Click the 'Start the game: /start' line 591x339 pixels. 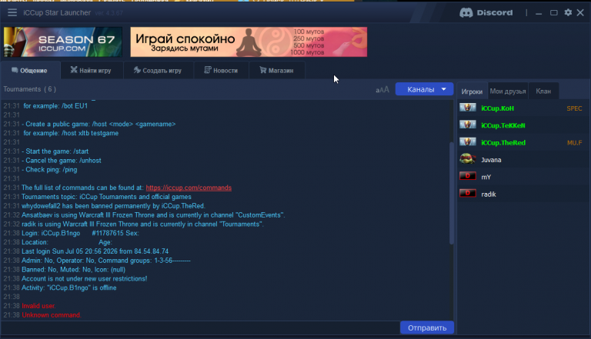(55, 151)
